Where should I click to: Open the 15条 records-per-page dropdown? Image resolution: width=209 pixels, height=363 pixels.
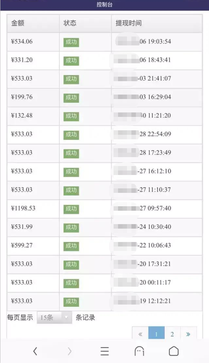[54, 318]
